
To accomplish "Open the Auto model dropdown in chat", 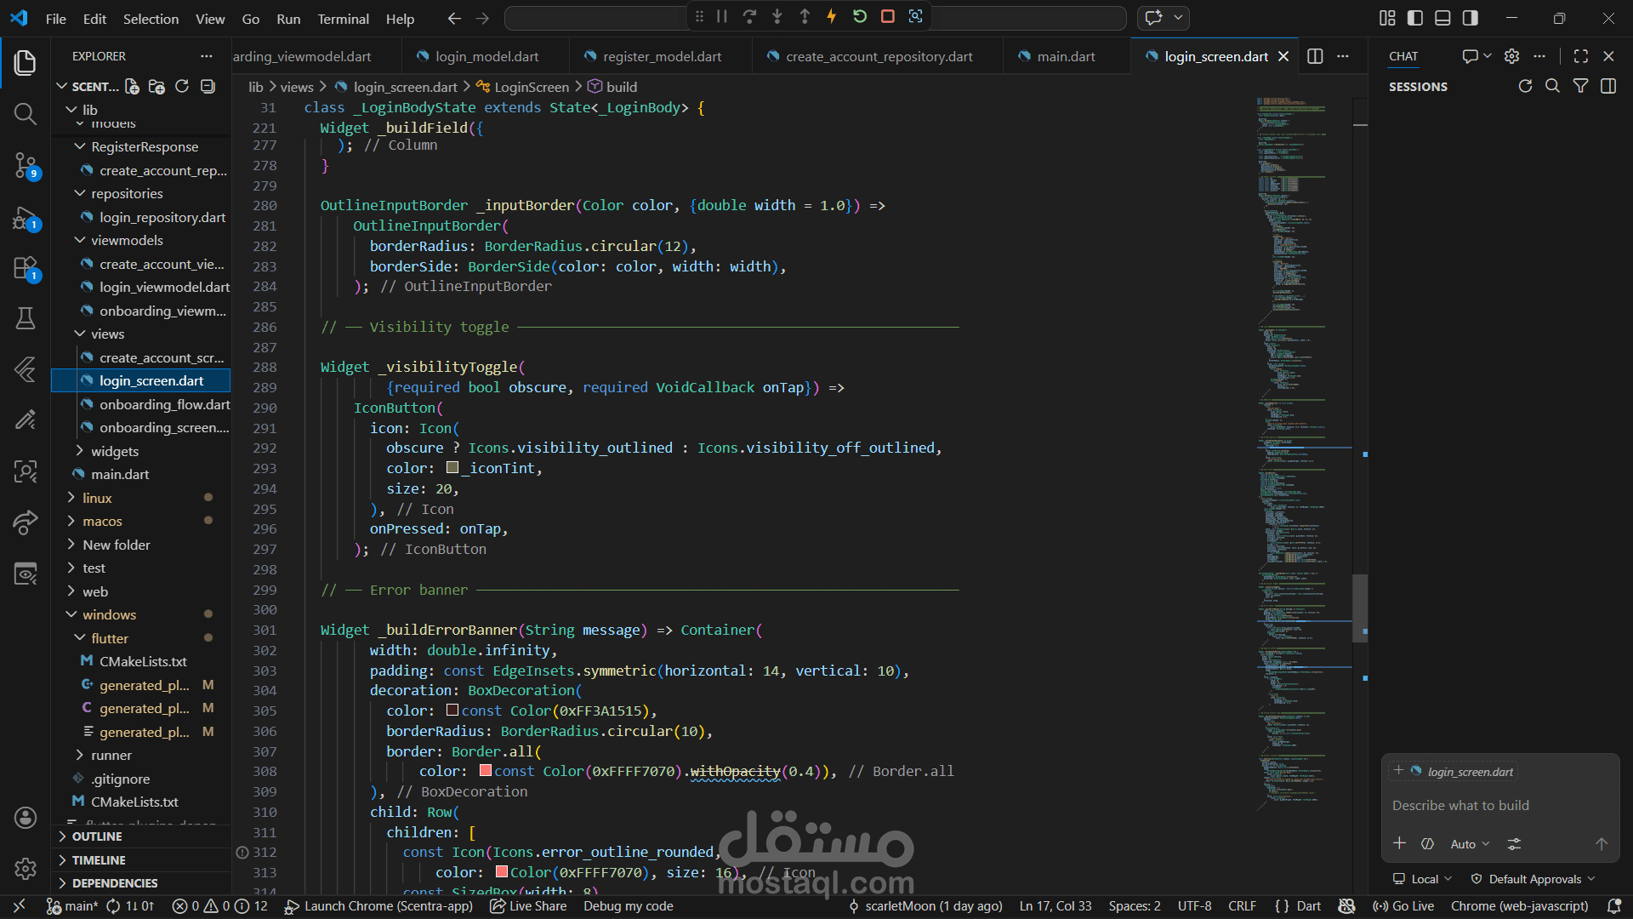I will (x=1470, y=844).
